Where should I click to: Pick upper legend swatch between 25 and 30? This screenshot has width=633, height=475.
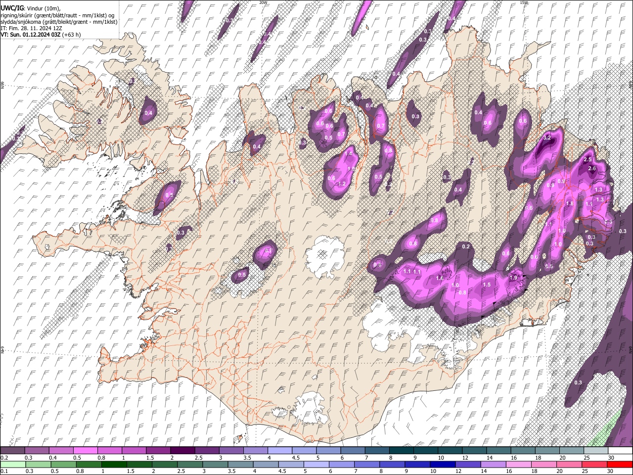tap(595, 451)
